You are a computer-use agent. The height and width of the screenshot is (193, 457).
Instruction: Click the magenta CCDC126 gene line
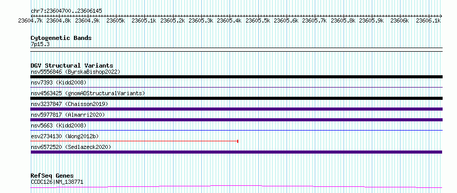coord(236,186)
